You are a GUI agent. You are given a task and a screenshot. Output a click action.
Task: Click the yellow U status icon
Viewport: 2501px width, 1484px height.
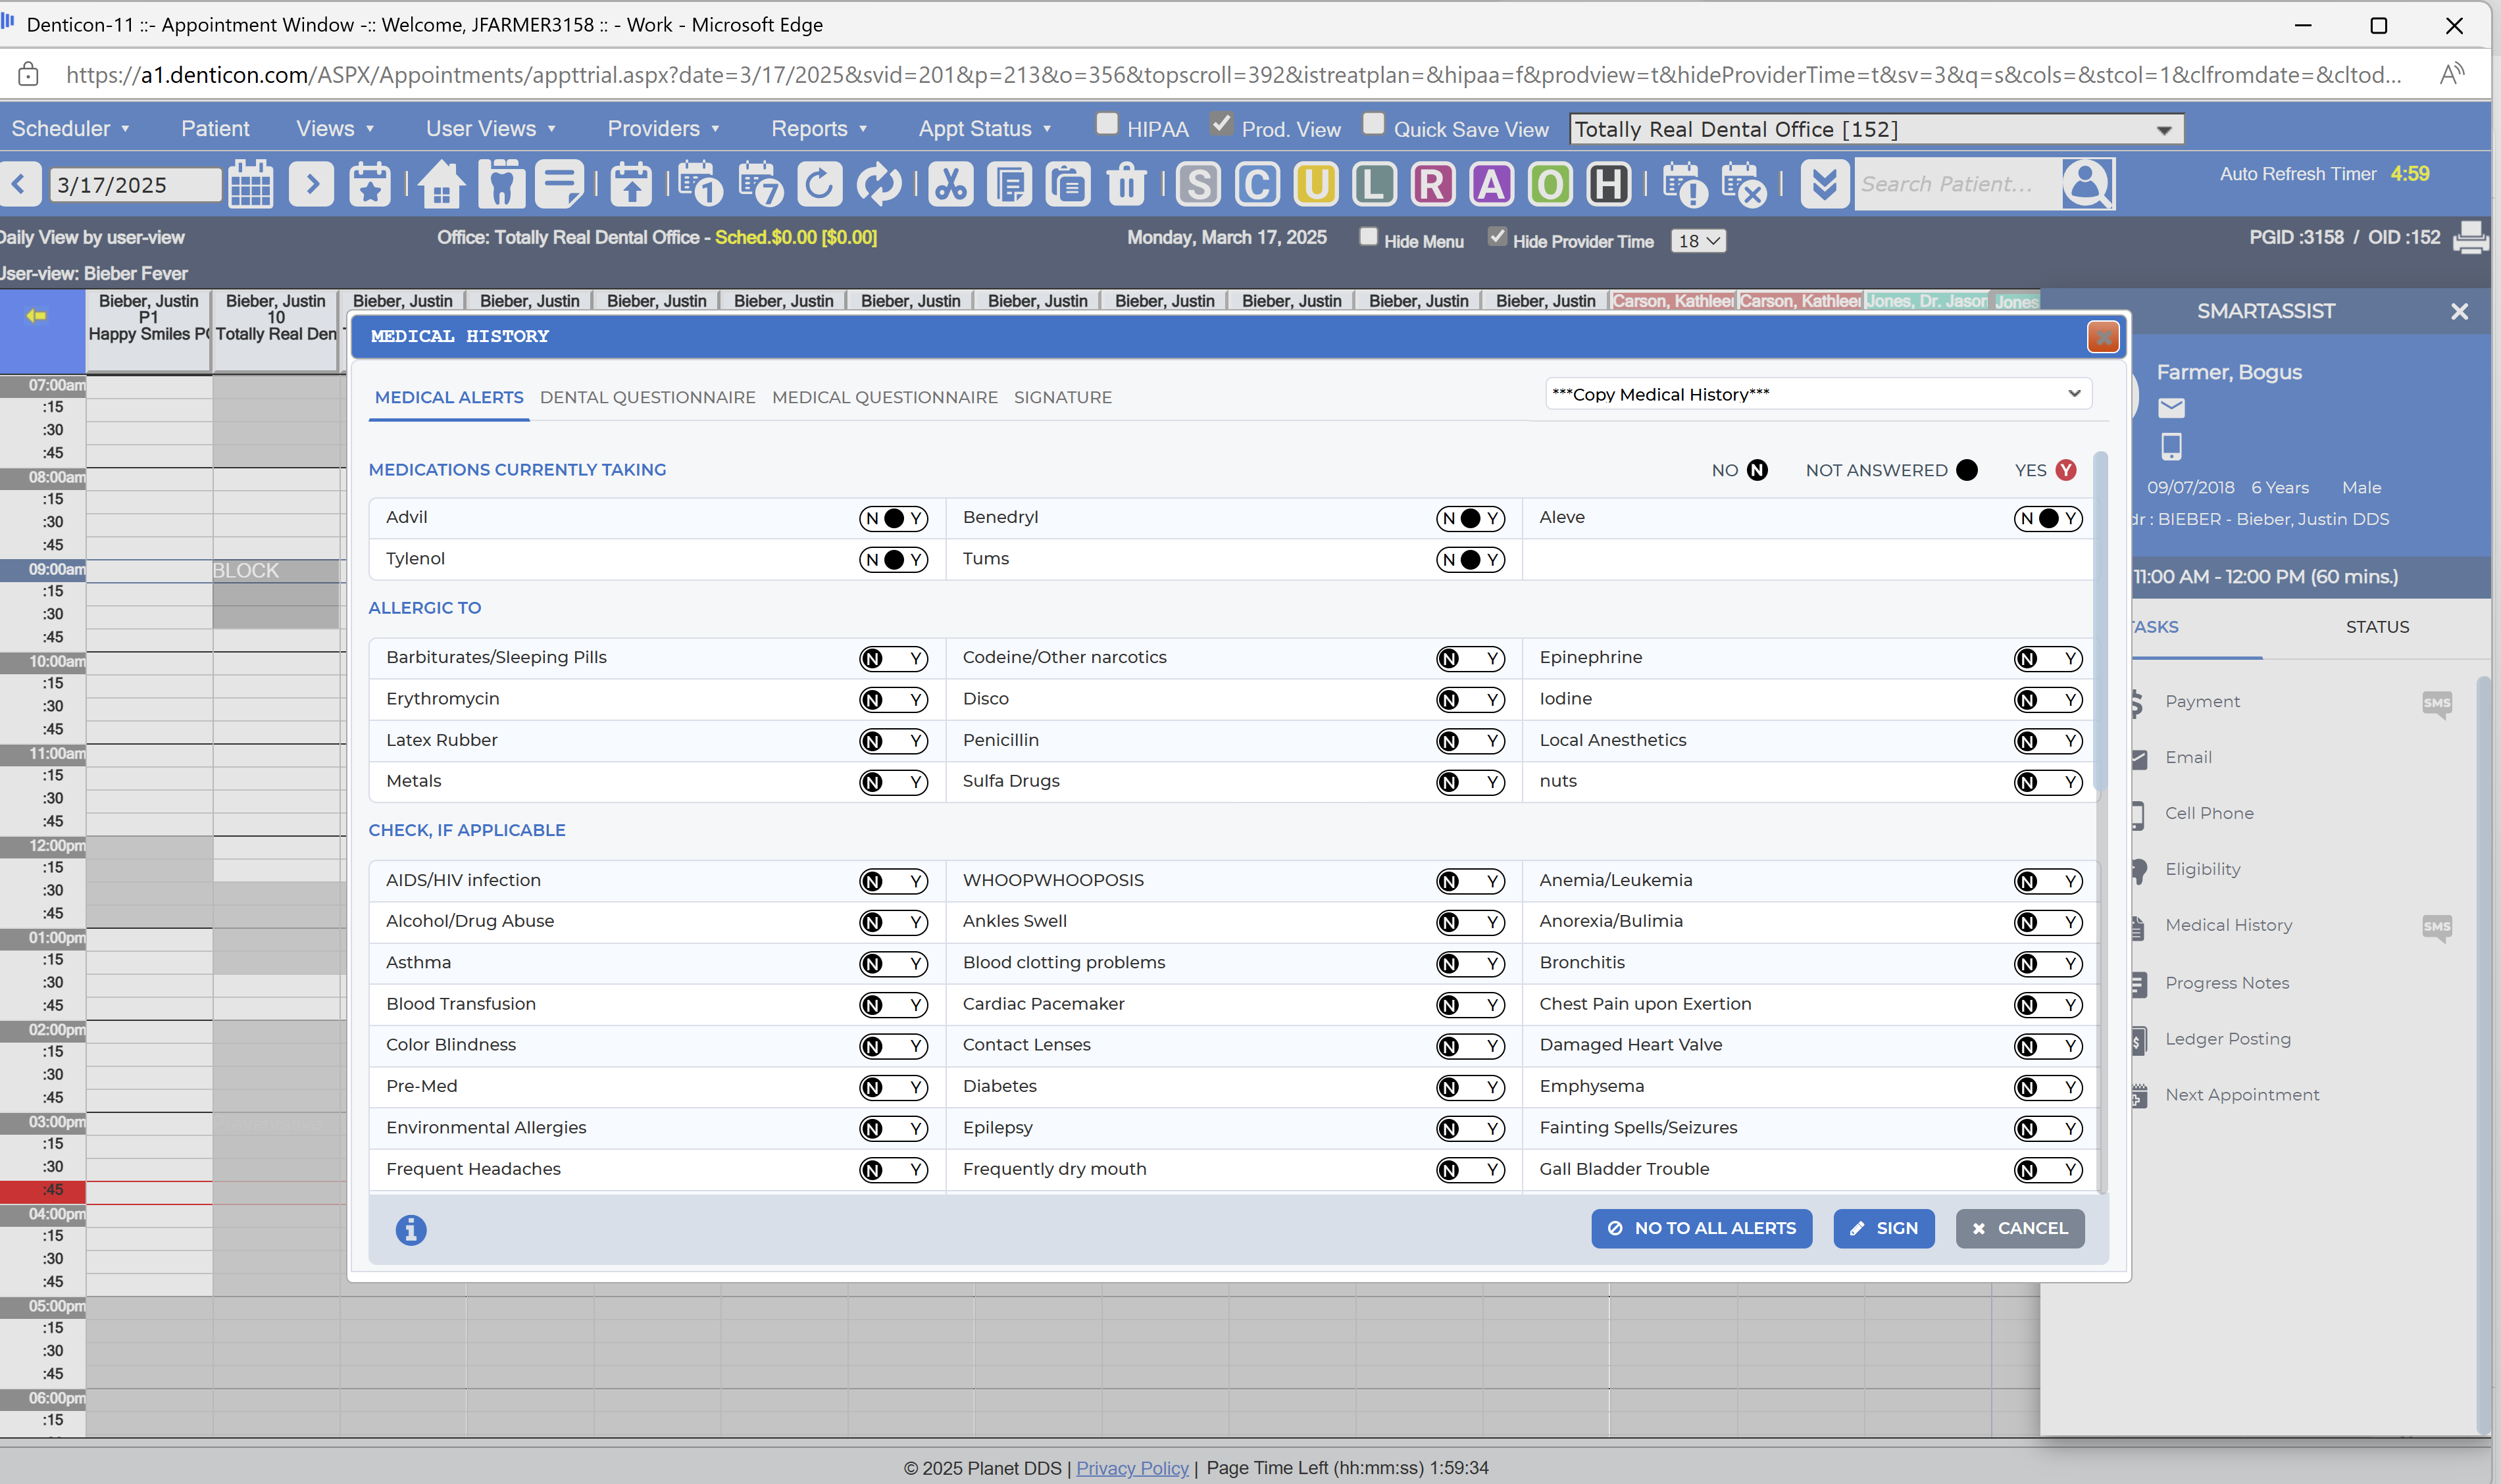click(x=1315, y=185)
